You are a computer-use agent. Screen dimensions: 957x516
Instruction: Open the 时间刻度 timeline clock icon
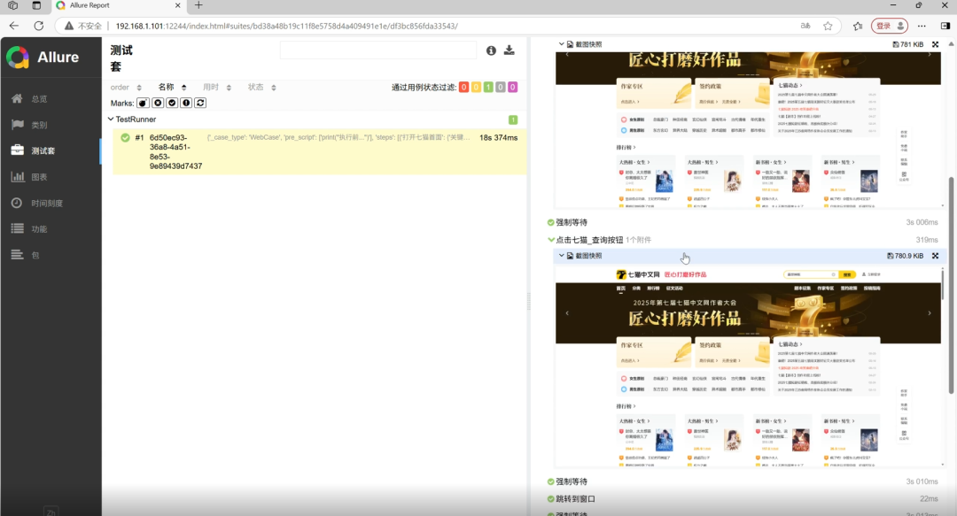(x=14, y=201)
